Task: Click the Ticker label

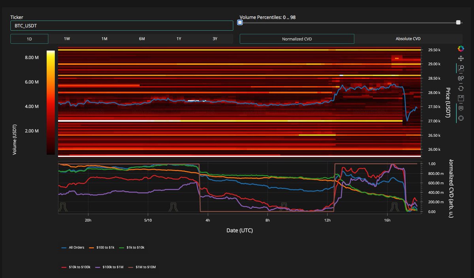Action: point(17,17)
